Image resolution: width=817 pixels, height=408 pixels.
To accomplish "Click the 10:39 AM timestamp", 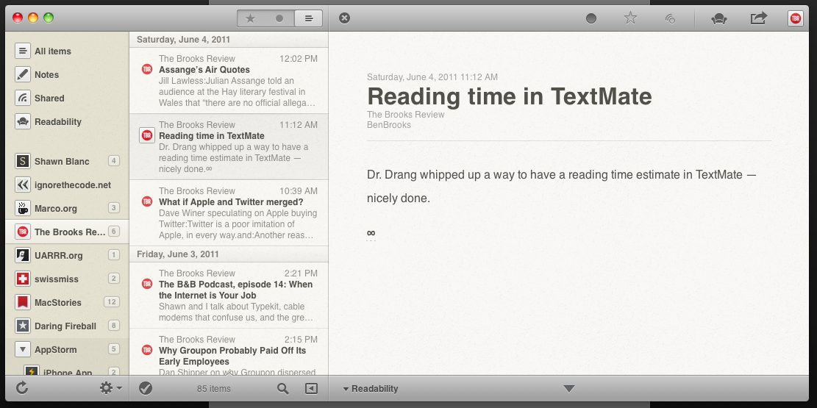I will (x=299, y=190).
